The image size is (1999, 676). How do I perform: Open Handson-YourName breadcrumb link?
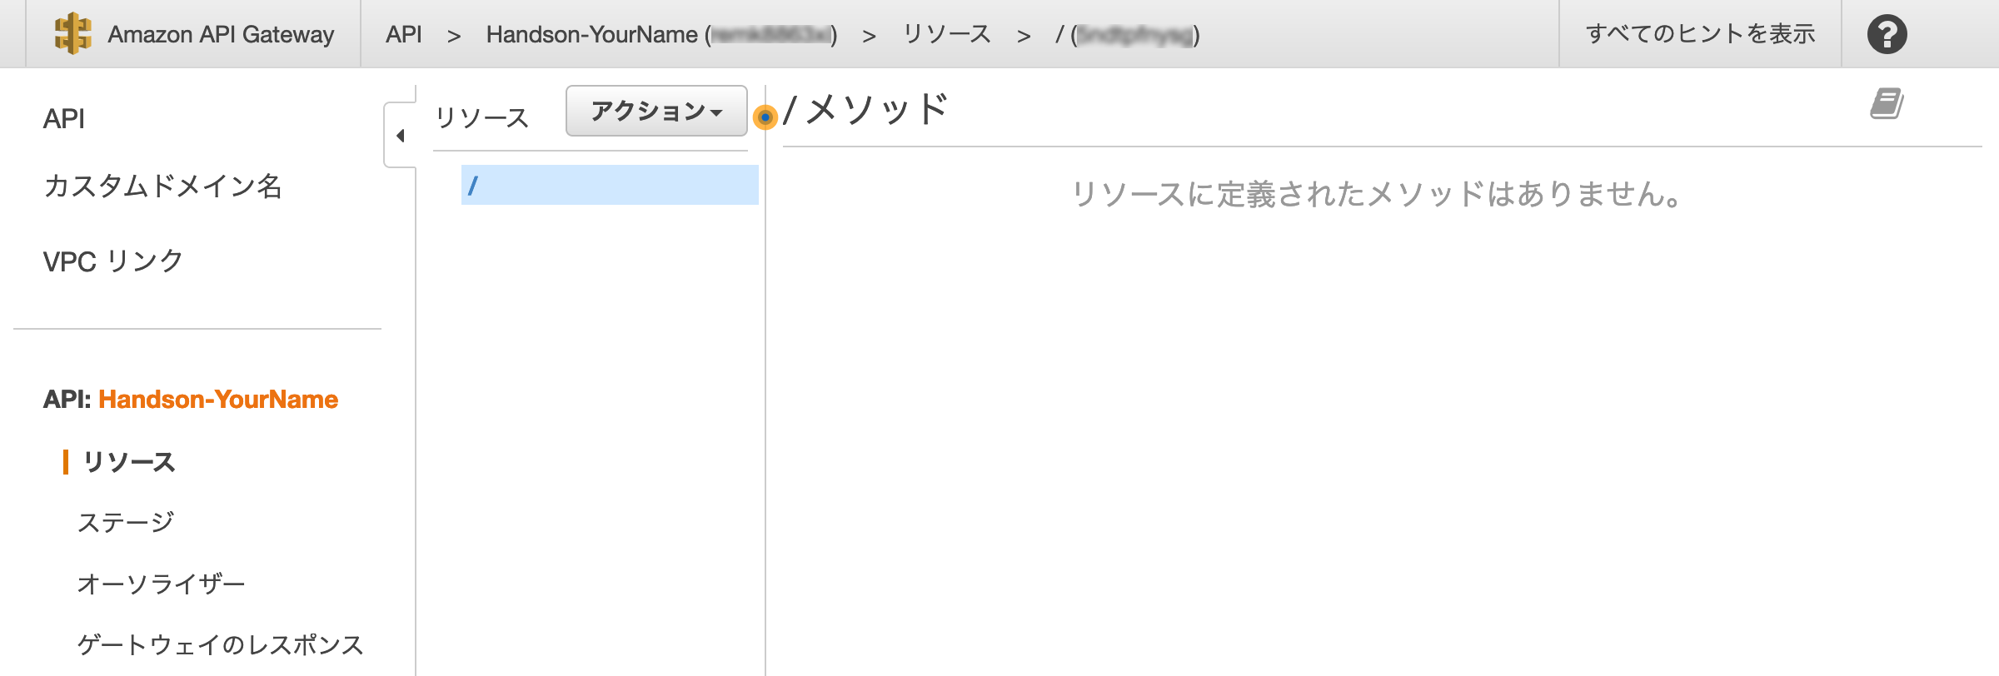[x=662, y=34]
